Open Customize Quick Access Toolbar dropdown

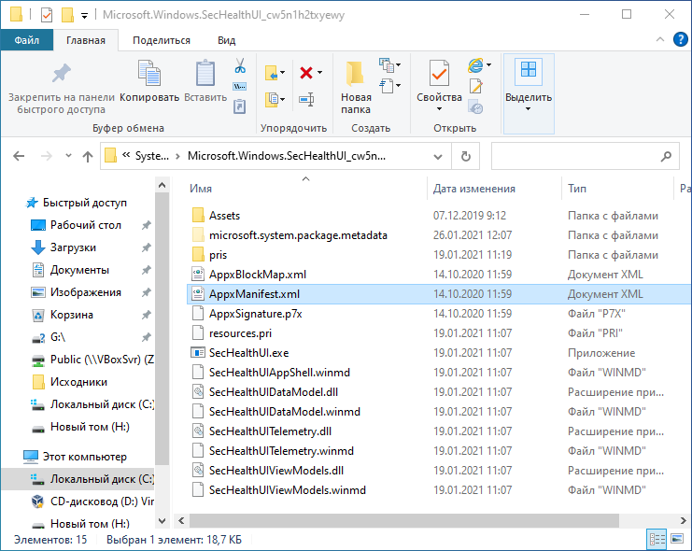pyautogui.click(x=84, y=16)
